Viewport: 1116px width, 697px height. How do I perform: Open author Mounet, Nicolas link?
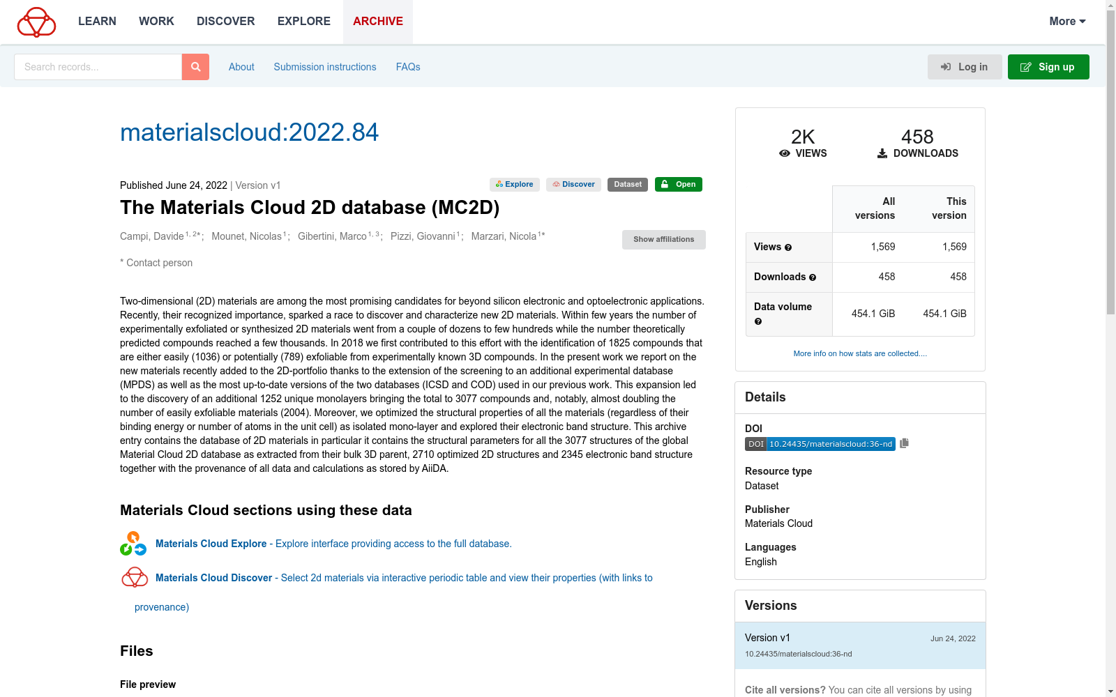coord(247,236)
